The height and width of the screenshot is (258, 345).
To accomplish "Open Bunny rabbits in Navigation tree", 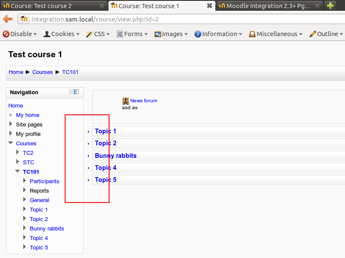I will (47, 228).
